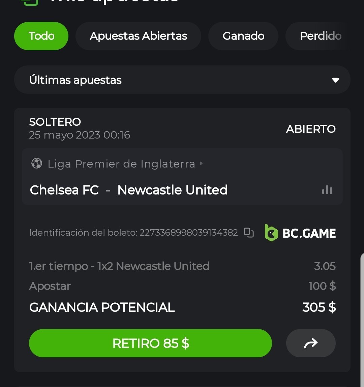Open match statistics bar chart icon
This screenshot has width=364, height=387.
327,190
